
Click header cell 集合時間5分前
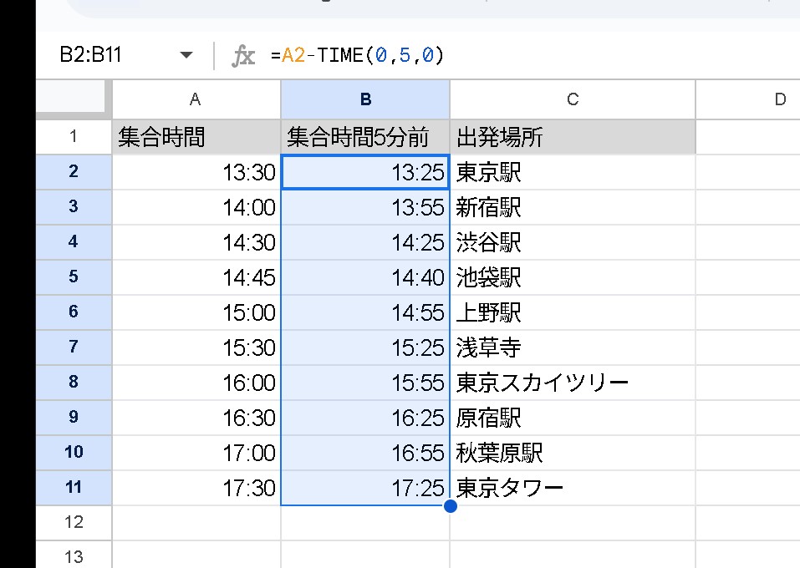coord(365,137)
